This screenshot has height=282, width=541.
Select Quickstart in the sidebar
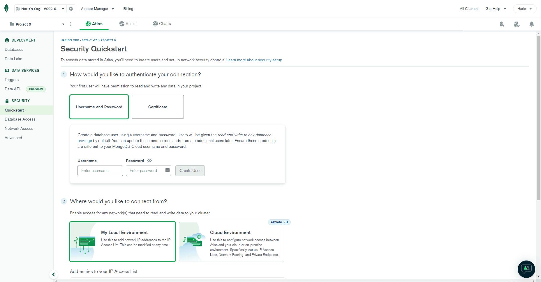(x=27, y=110)
